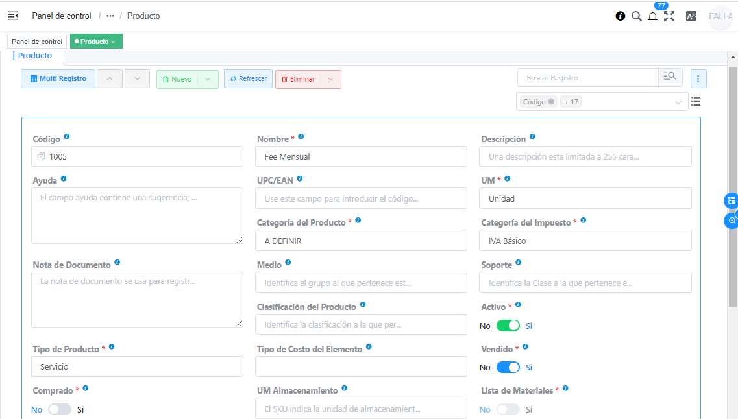Show info for Ayuda field
Viewport: 738px width, 419px height.
[x=64, y=179]
